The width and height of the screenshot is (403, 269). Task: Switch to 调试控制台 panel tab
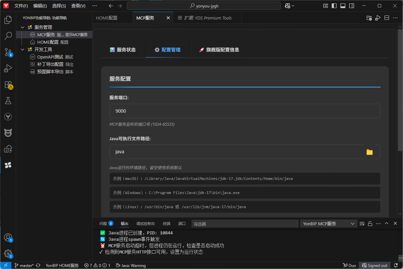[x=145, y=224]
